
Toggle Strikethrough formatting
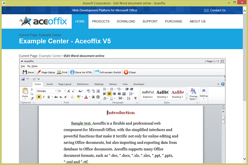tap(56, 97)
